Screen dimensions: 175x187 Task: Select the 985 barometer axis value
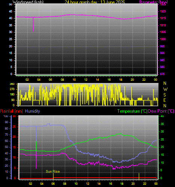[x=162, y=60]
